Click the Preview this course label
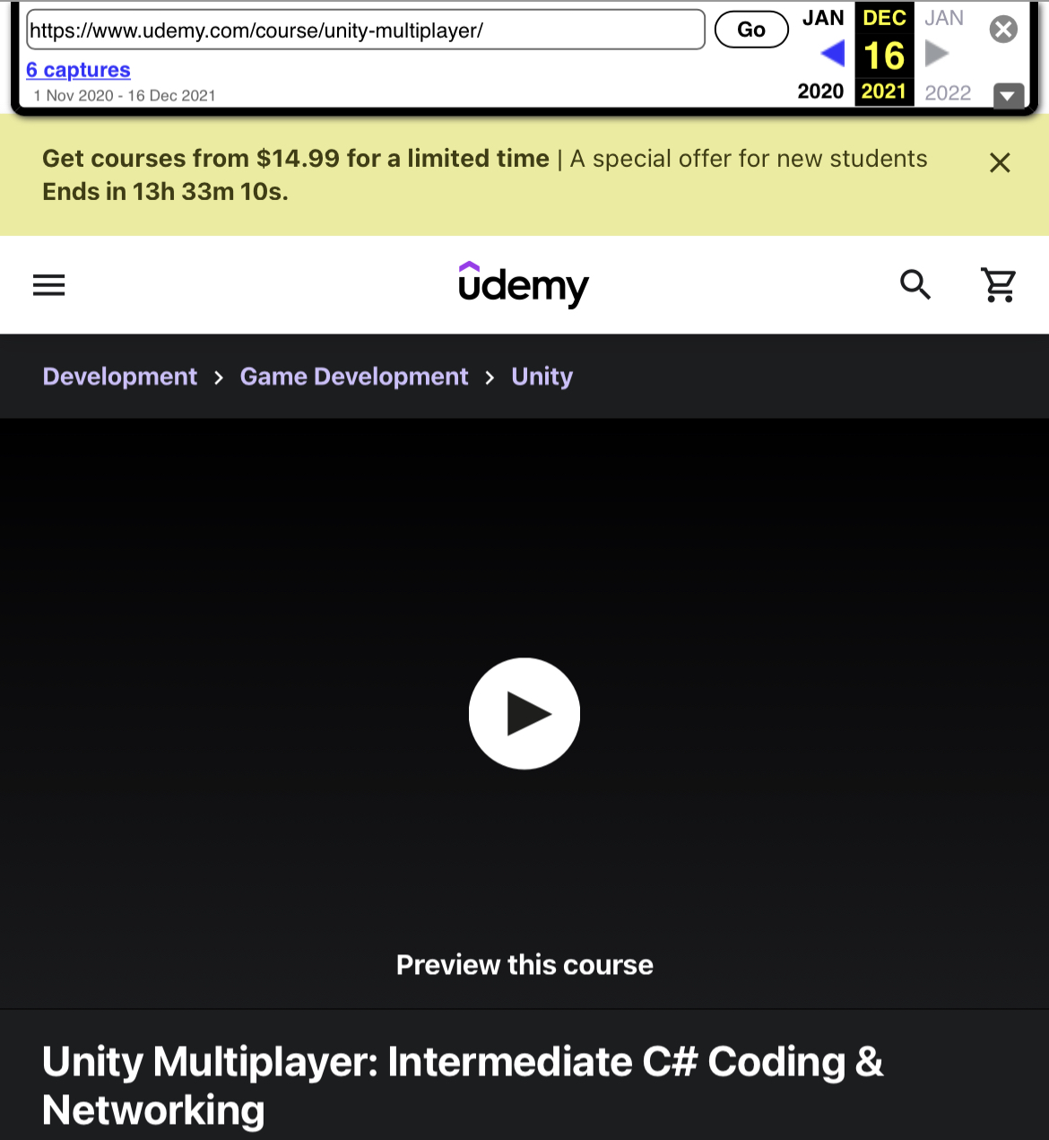Screen dimensions: 1049x1140 (x=524, y=965)
